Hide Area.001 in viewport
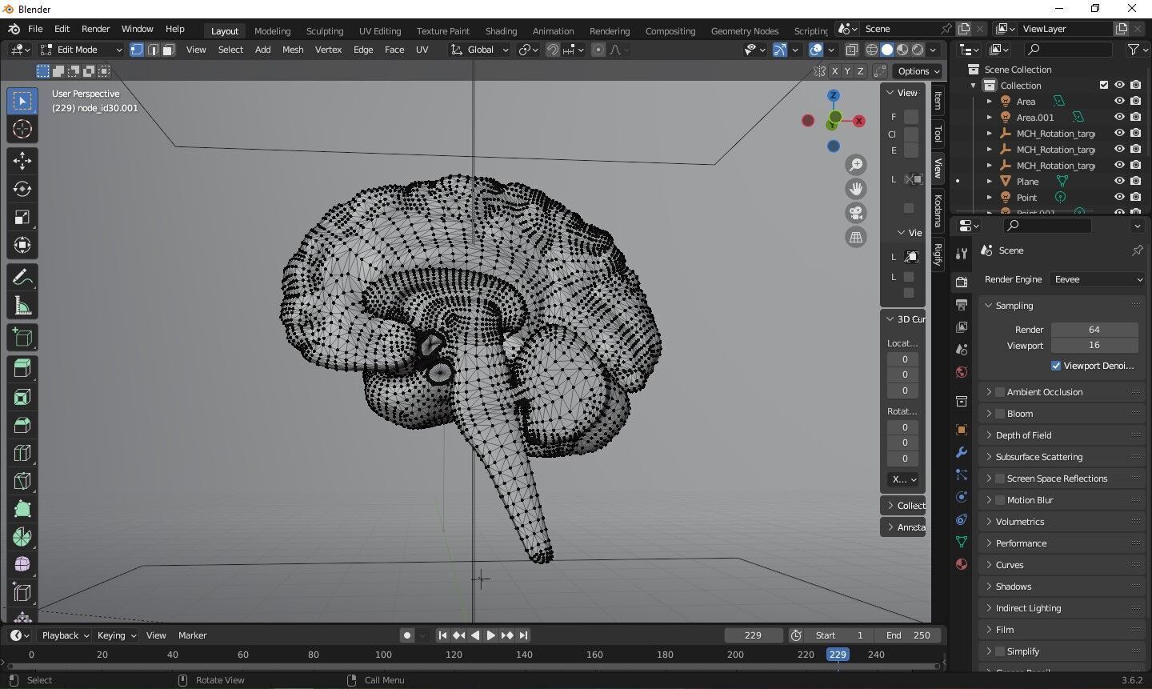The height and width of the screenshot is (689, 1152). pyautogui.click(x=1119, y=117)
